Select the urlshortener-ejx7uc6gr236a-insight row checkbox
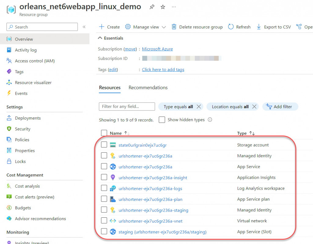The height and width of the screenshot is (244, 313). (x=104, y=177)
